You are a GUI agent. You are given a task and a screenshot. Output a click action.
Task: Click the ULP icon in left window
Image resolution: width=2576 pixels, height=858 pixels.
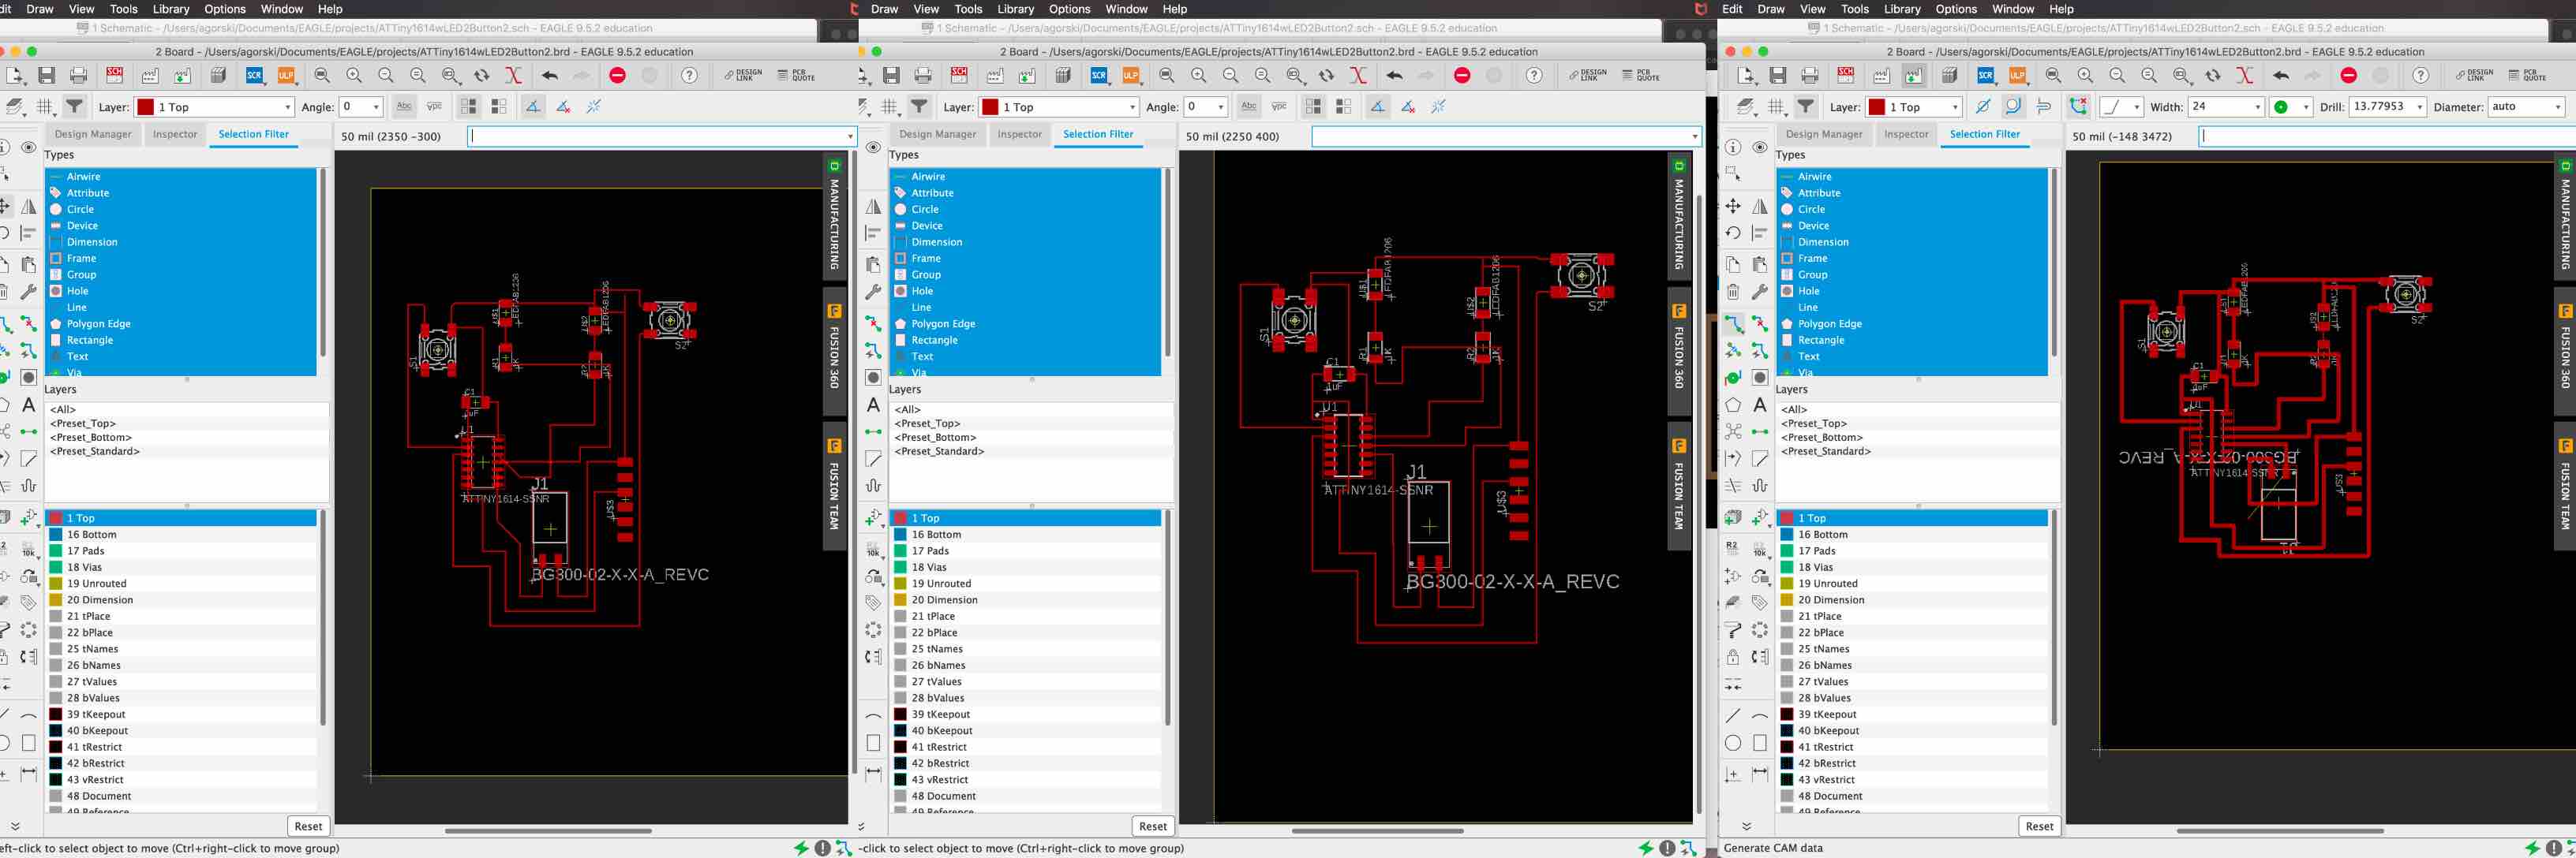click(286, 76)
